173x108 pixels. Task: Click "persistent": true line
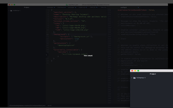[69, 39]
